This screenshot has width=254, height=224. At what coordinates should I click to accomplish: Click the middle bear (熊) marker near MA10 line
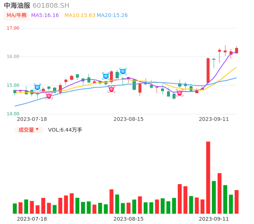click(x=106, y=76)
